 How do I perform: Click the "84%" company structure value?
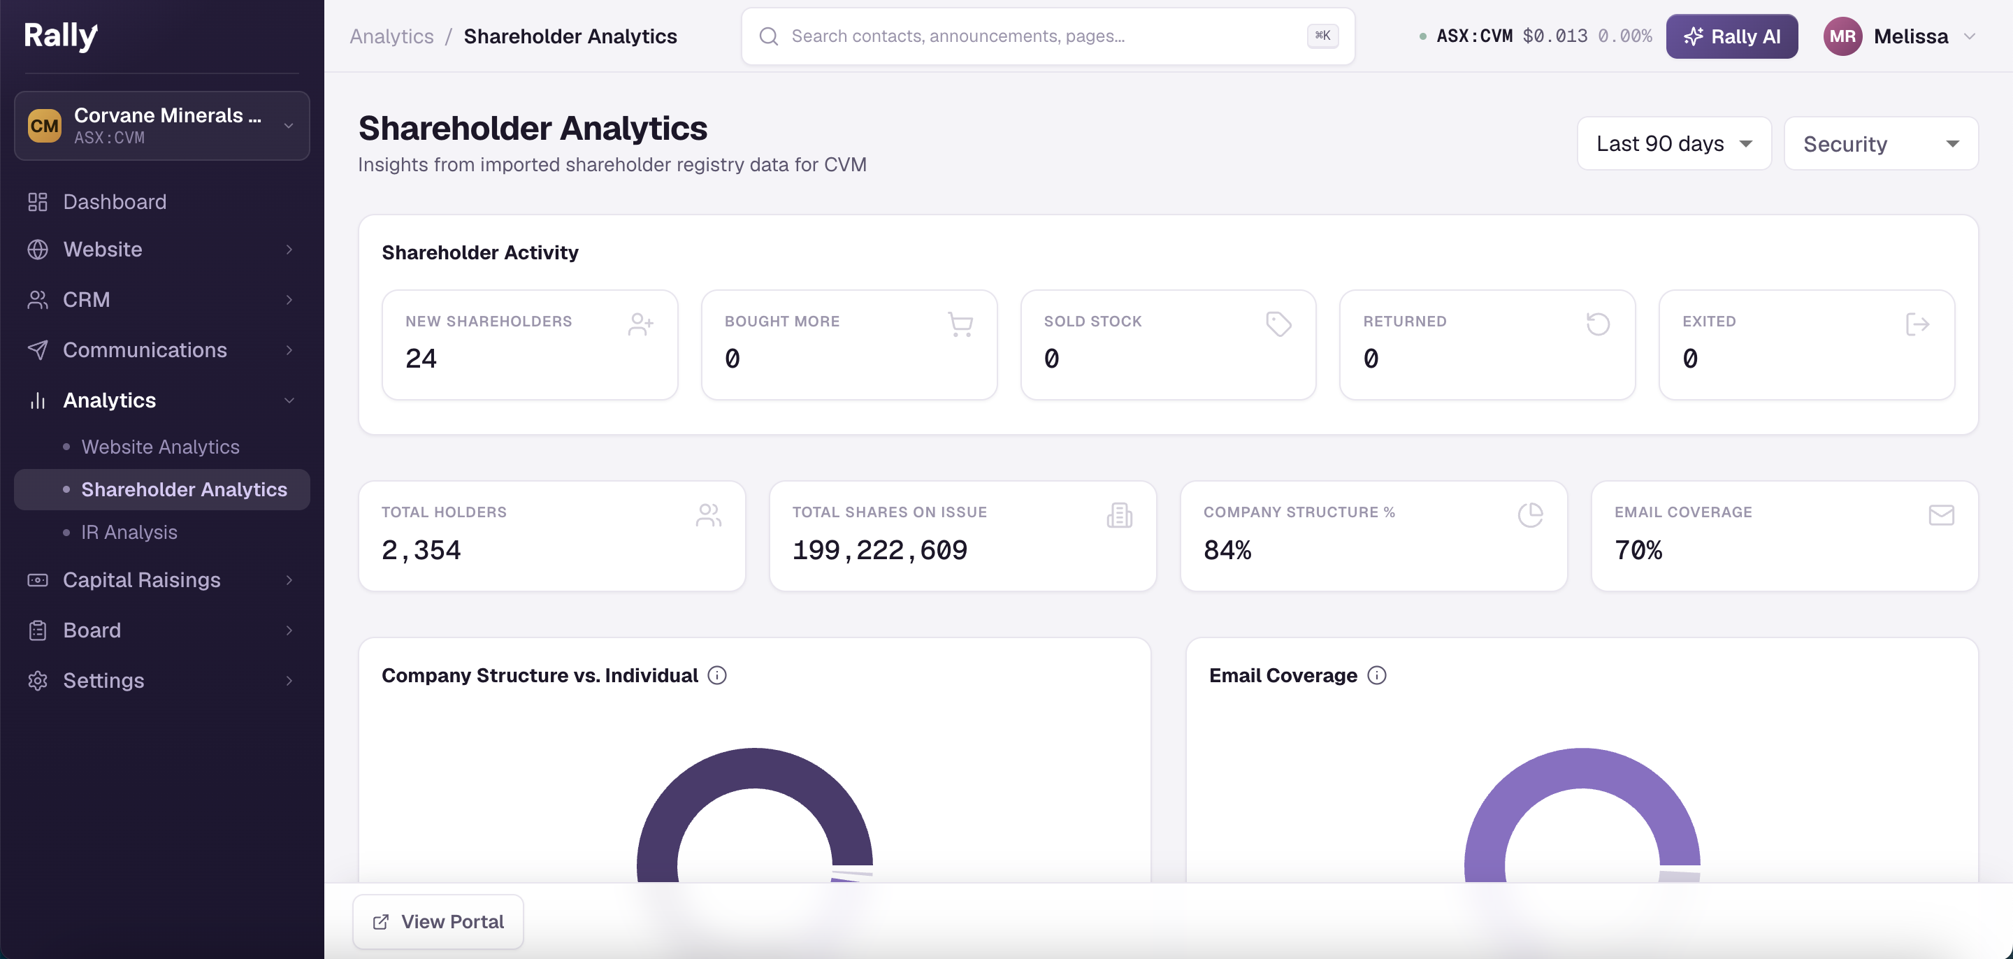coord(1227,550)
